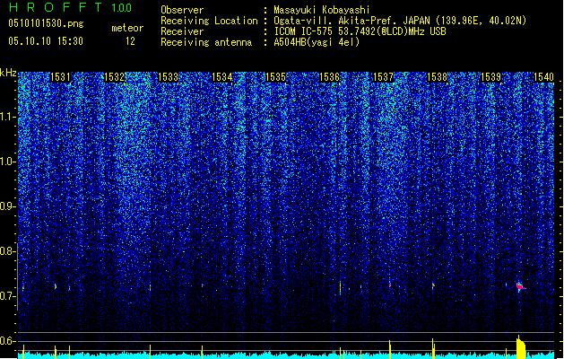Select the 1536 time marker
The width and height of the screenshot is (564, 359).
click(x=329, y=77)
